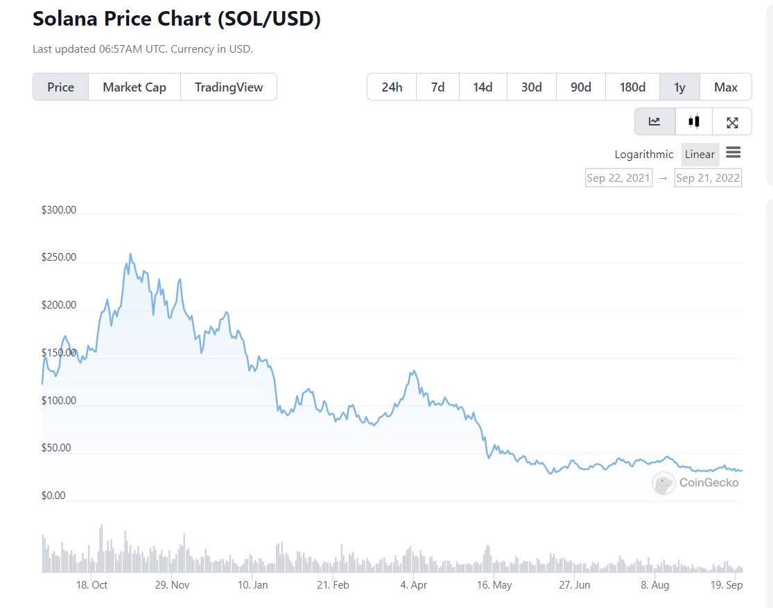Expand the 180d range selector
Image resolution: width=773 pixels, height=608 pixels.
tap(632, 87)
